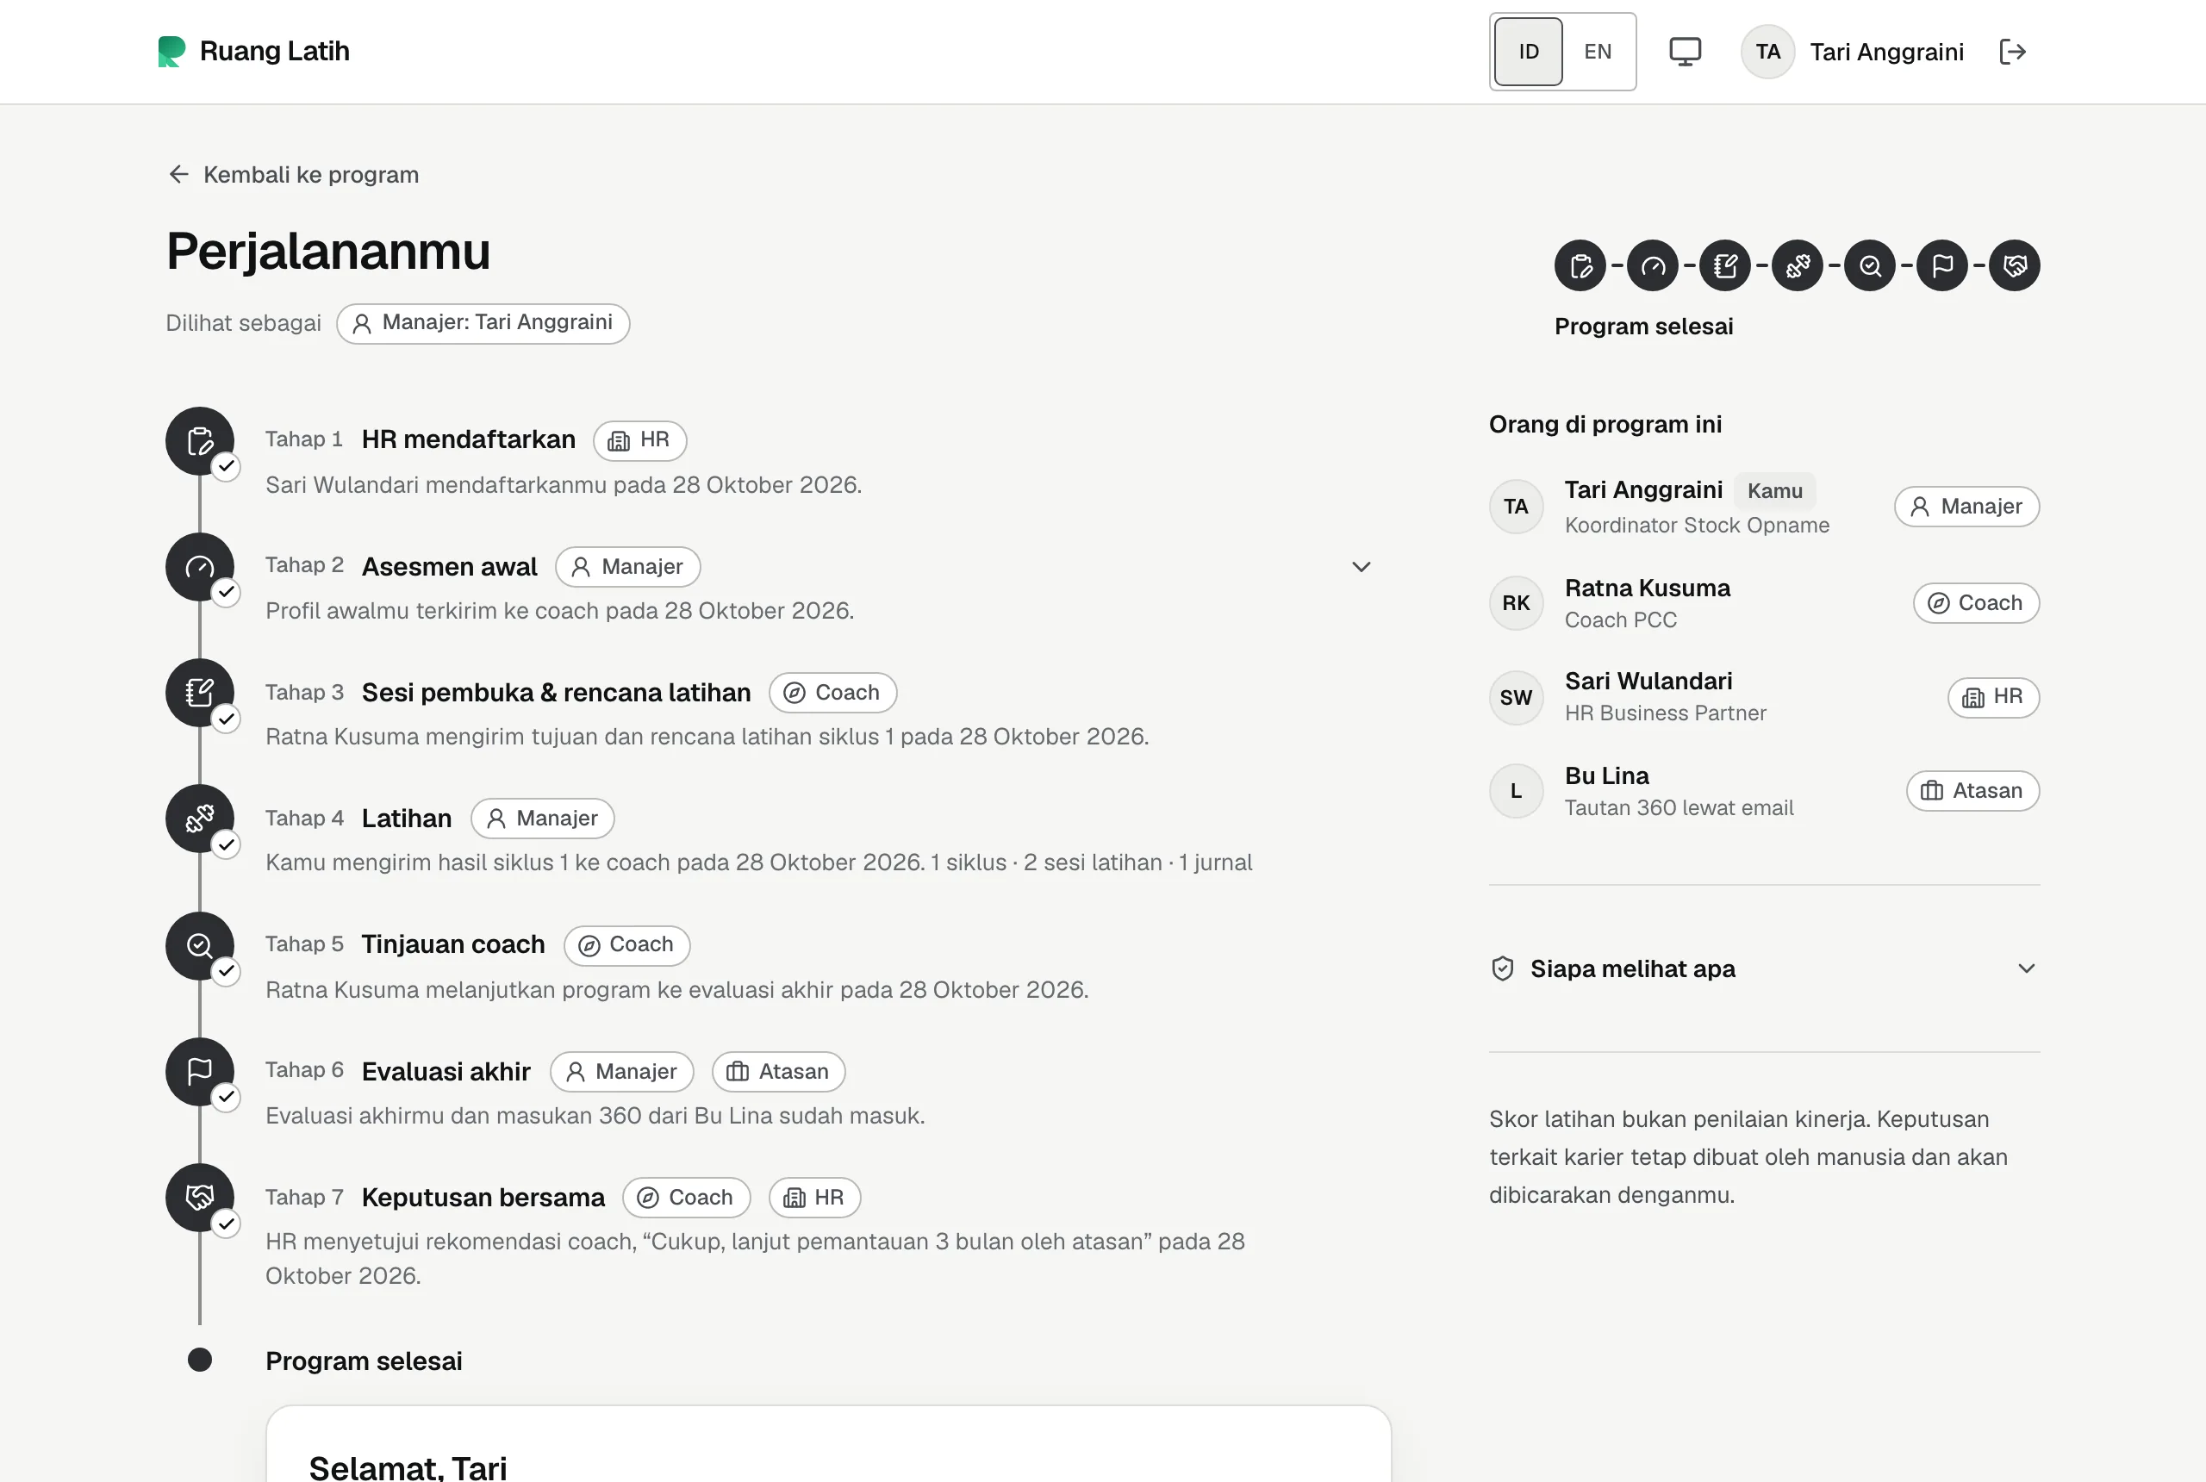The height and width of the screenshot is (1482, 2206).
Task: Click the Kamu tag next to Tari Anggraini
Action: (x=1774, y=491)
